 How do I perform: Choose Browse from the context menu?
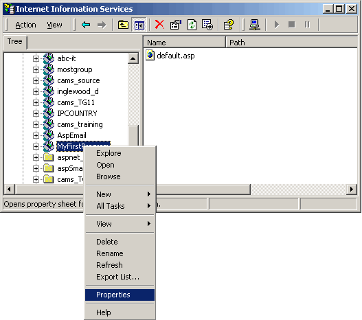pyautogui.click(x=120, y=176)
